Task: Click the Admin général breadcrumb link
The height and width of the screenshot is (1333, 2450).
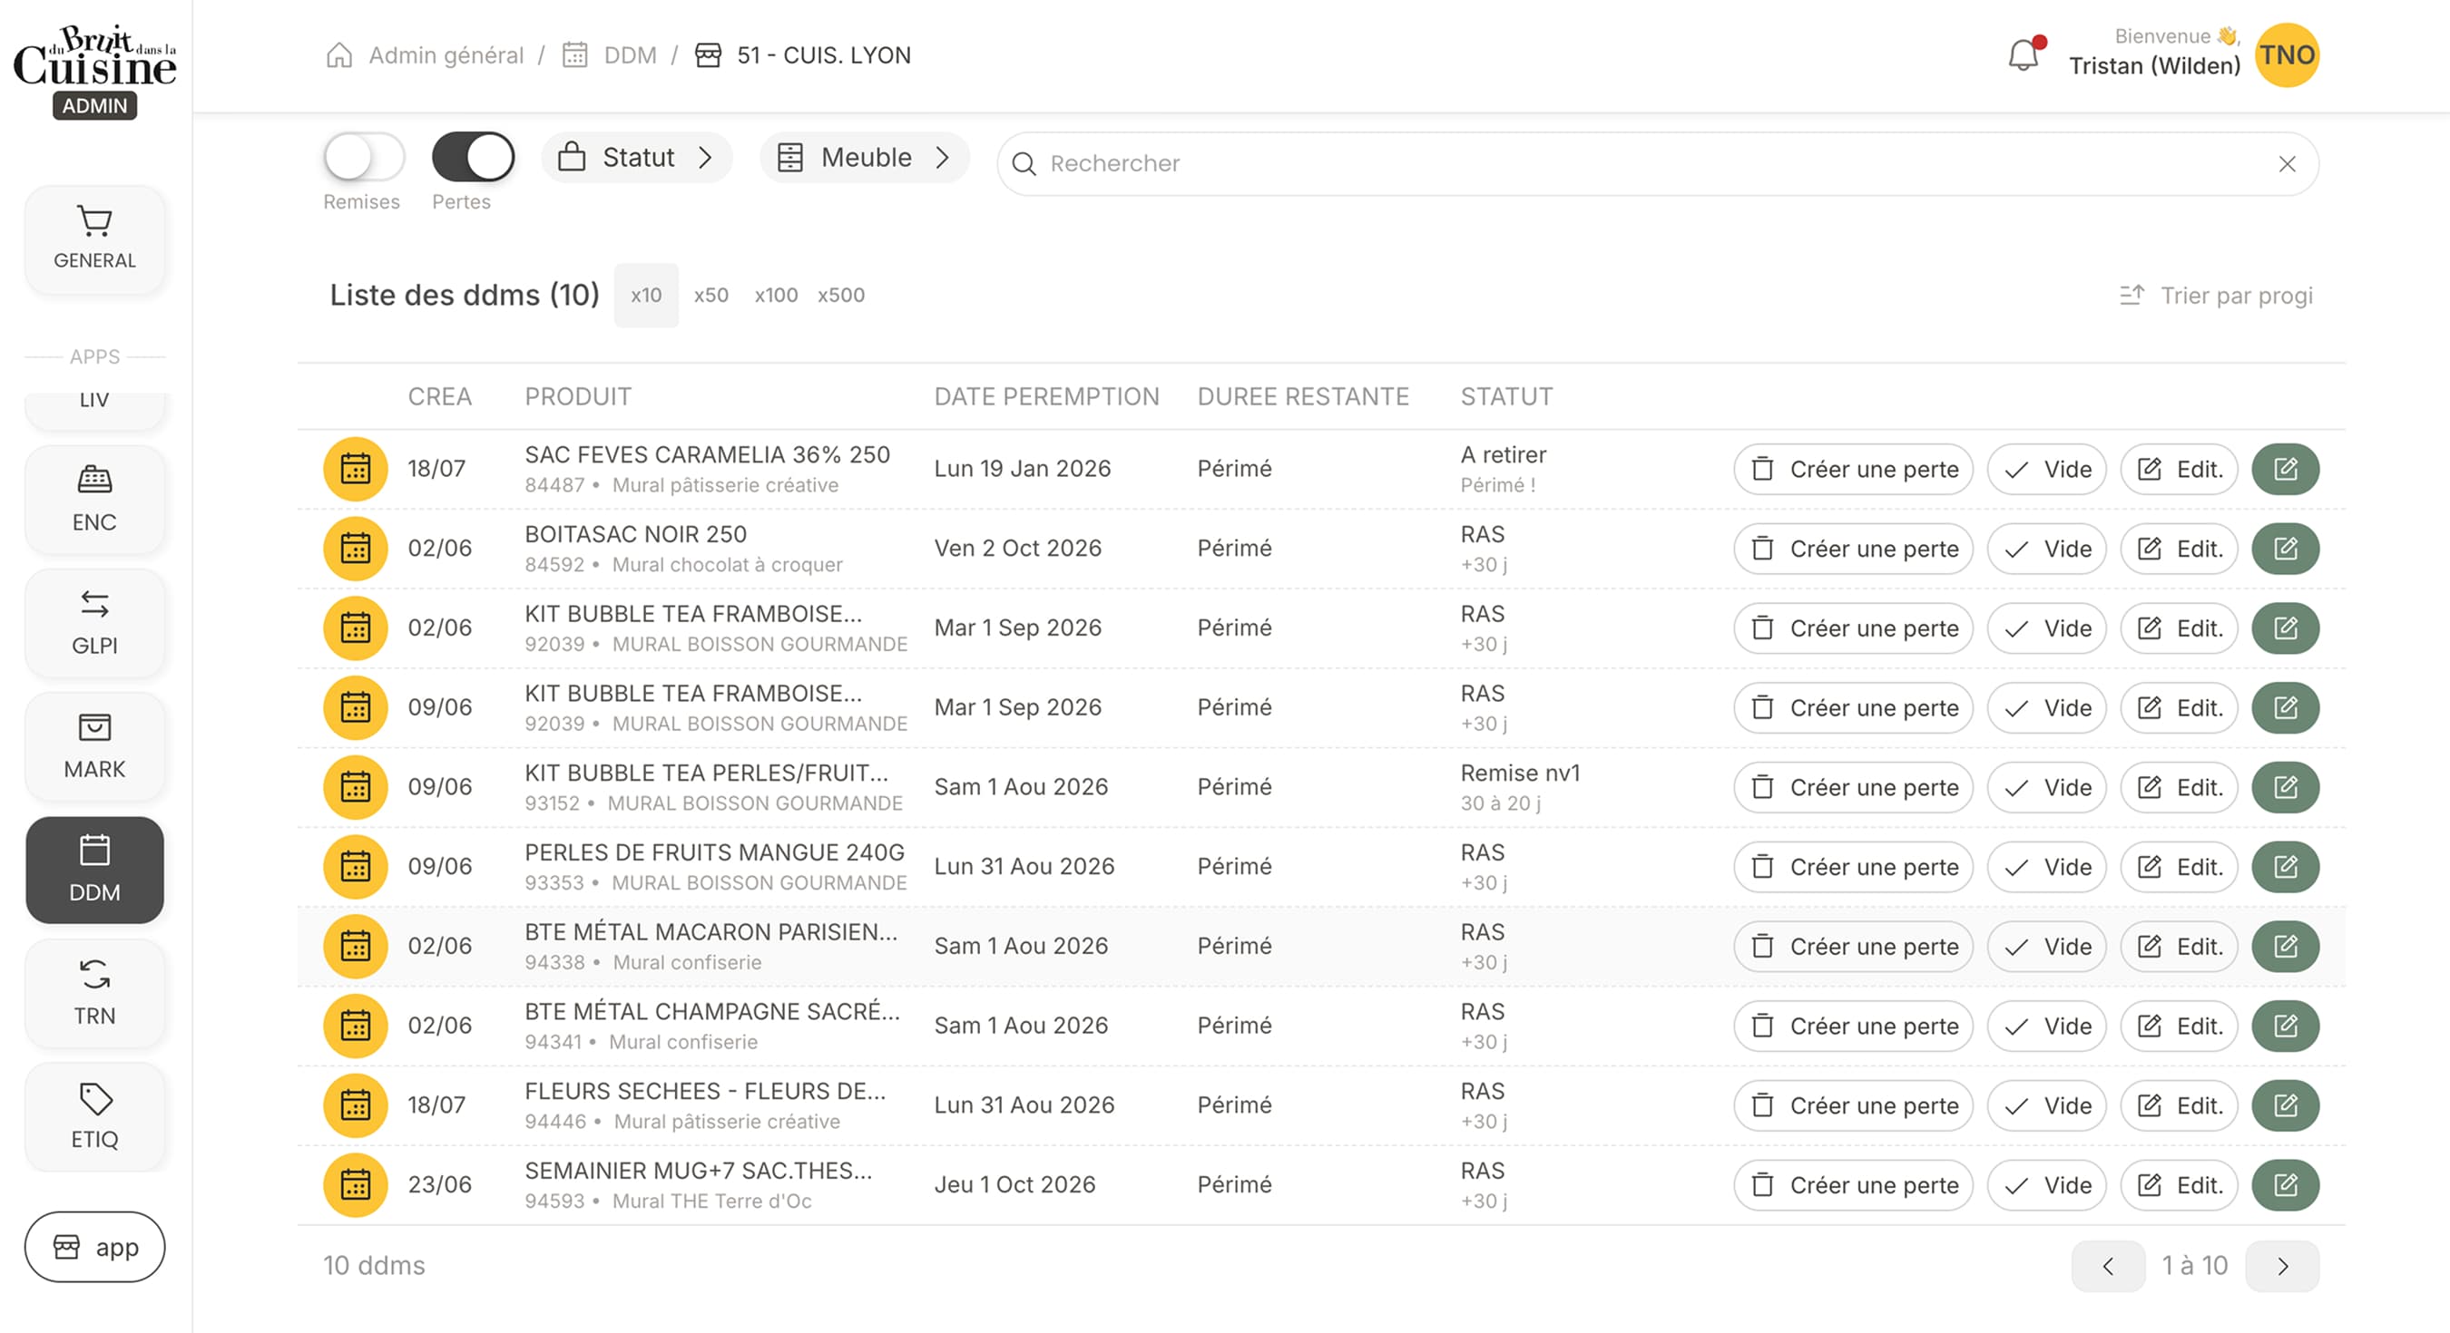Action: (446, 55)
